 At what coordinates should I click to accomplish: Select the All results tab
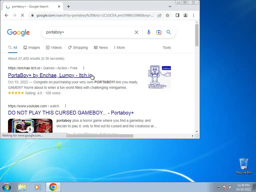(x=12, y=47)
